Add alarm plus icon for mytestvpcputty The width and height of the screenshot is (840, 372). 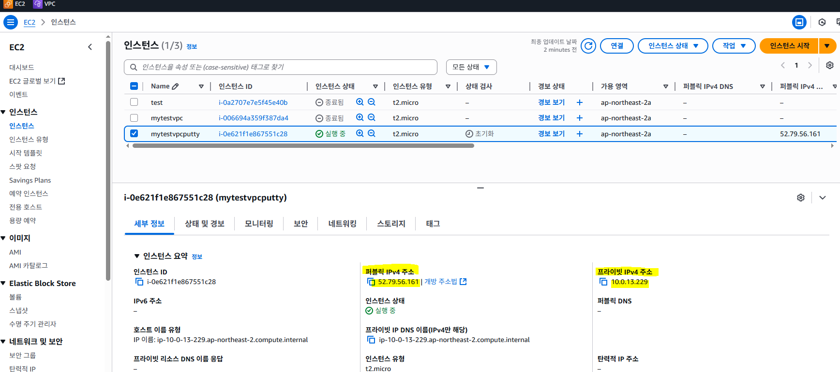(580, 134)
